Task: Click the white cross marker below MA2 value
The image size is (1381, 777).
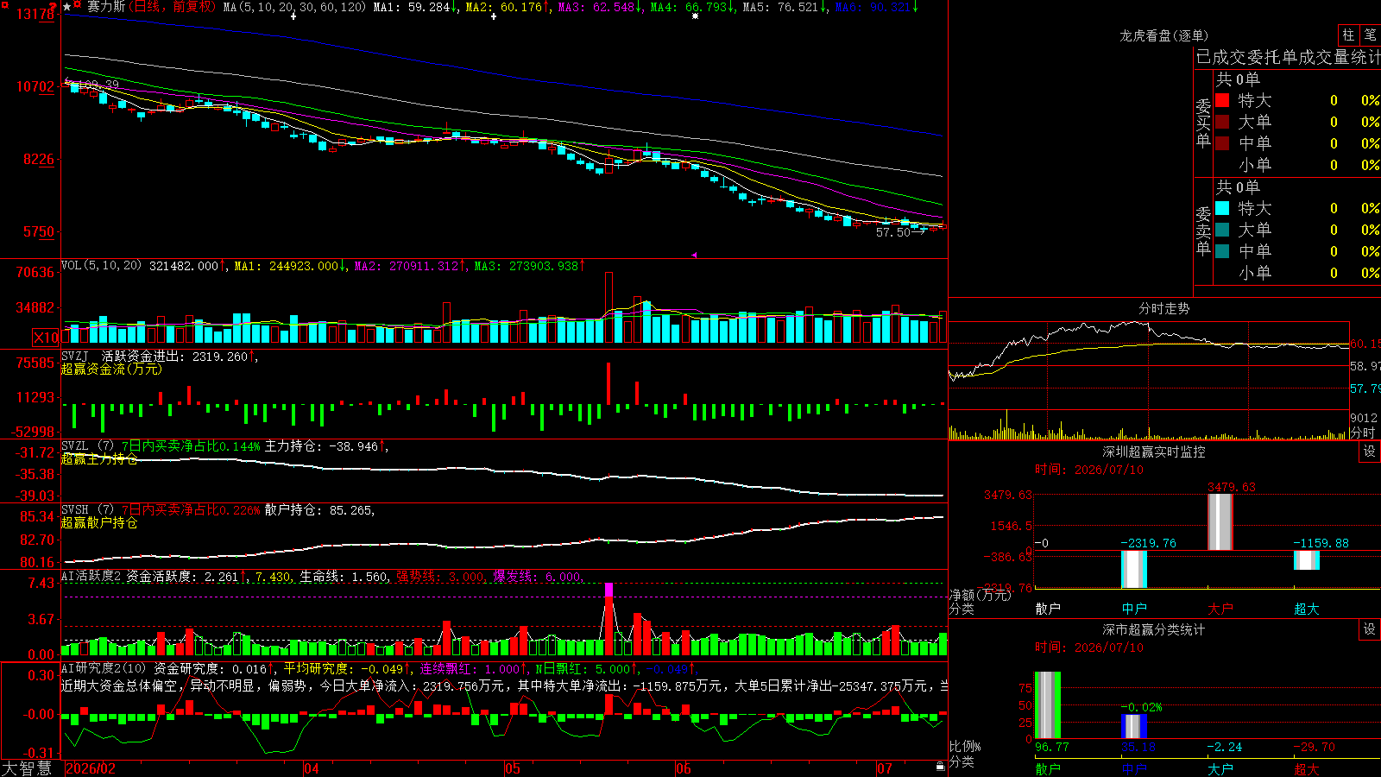Action: (494, 16)
